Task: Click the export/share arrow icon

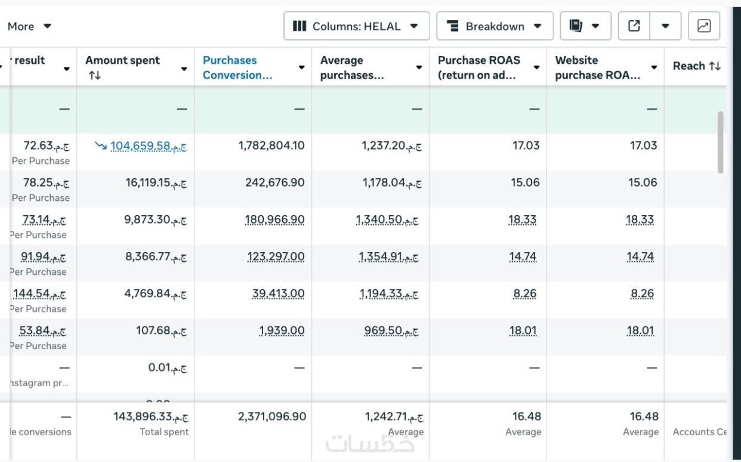Action: pos(634,26)
